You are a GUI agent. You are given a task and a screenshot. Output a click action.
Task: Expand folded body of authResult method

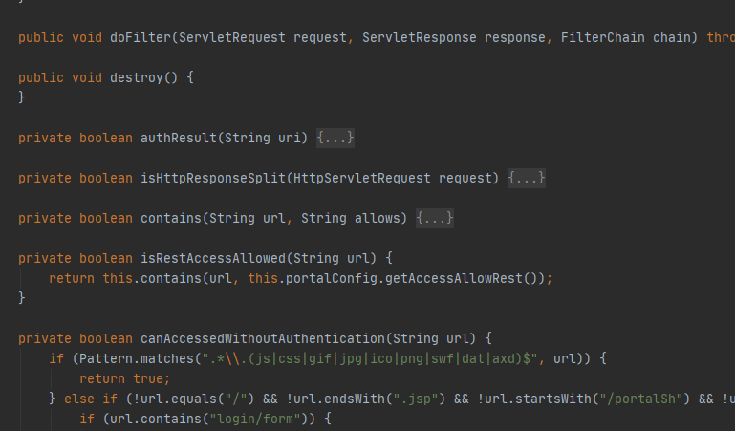335,138
